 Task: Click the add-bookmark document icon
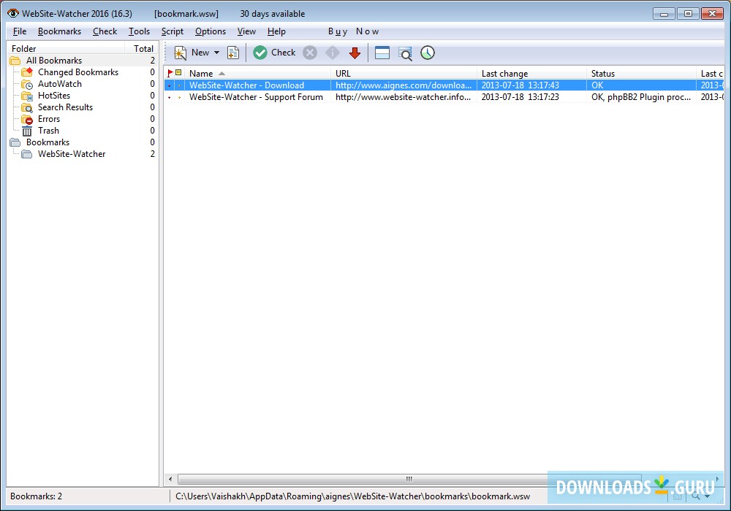[x=233, y=53]
